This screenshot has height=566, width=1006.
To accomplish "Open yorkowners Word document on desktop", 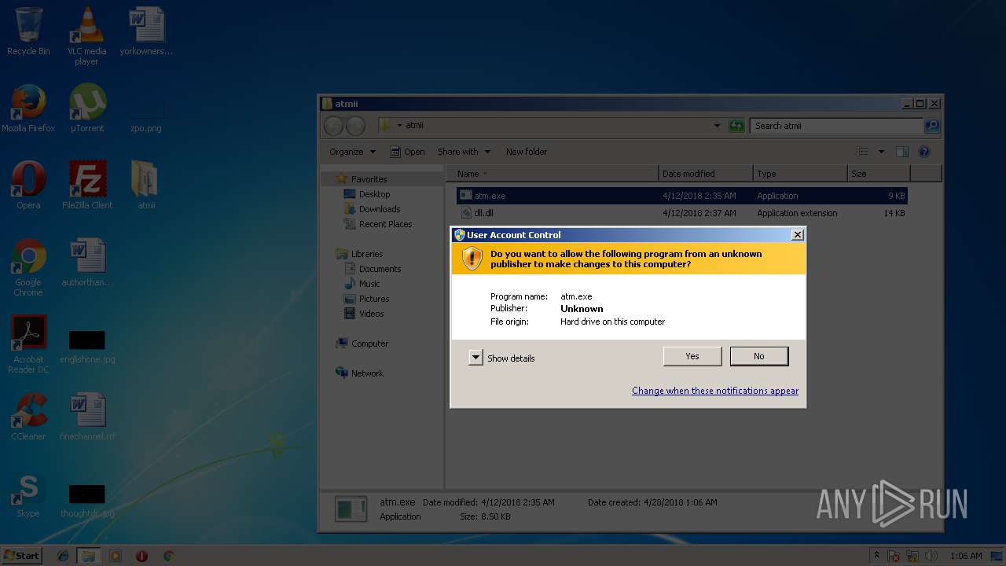I will (146, 31).
